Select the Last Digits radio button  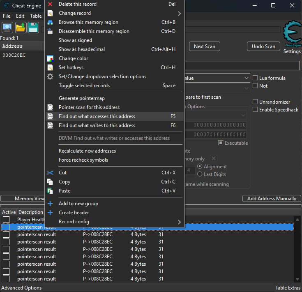click(x=200, y=174)
